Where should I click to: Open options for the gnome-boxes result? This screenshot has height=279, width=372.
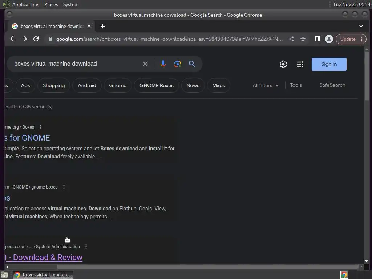[64, 187]
